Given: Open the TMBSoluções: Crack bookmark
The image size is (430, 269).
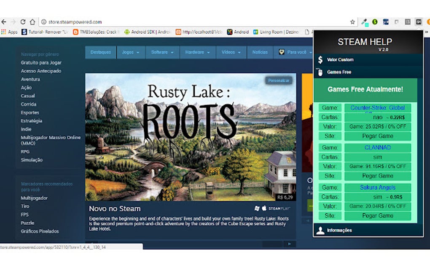Looking at the screenshot, I should (x=96, y=32).
